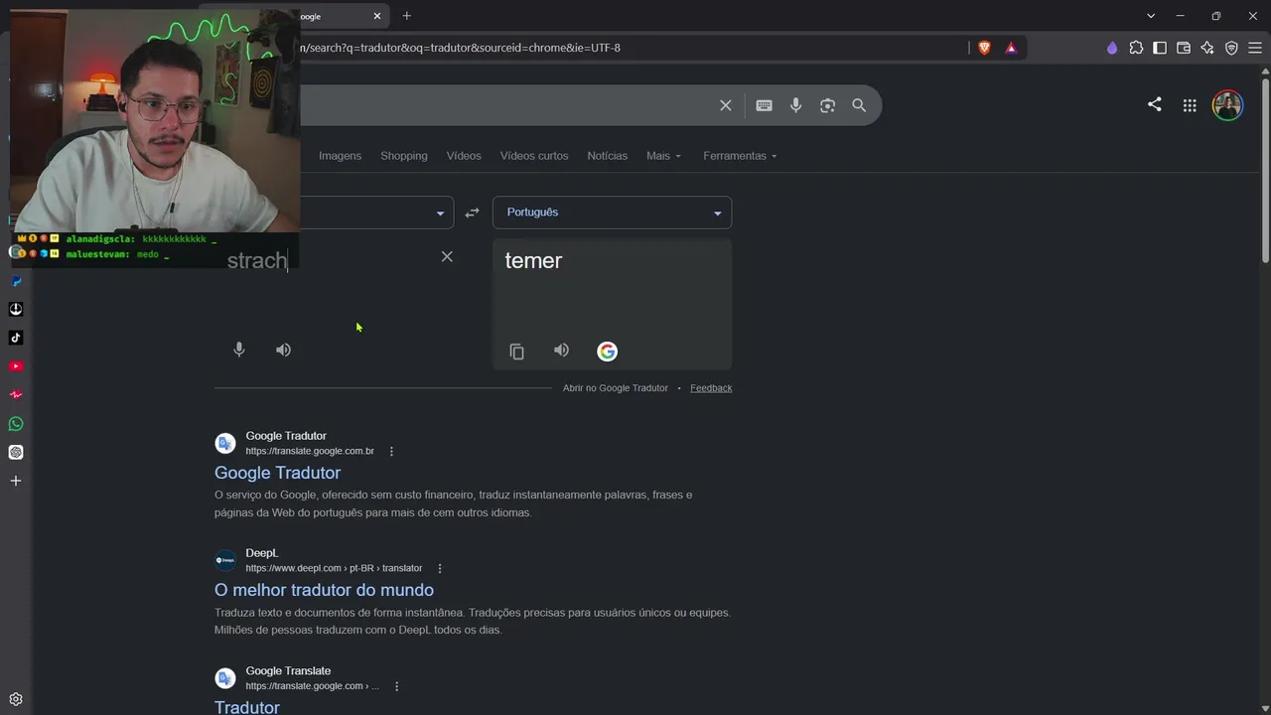Open options for the Google Translate result
This screenshot has height=715, width=1271.
point(396,686)
